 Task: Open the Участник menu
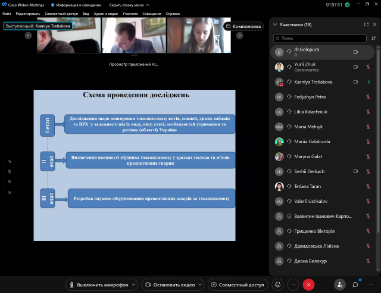click(130, 14)
